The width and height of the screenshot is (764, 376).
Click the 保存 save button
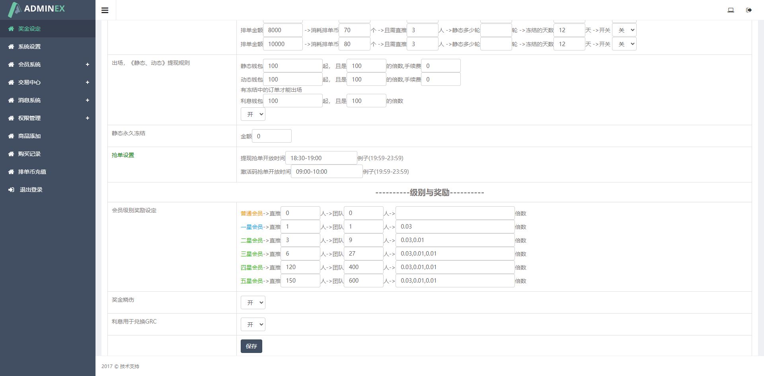251,346
